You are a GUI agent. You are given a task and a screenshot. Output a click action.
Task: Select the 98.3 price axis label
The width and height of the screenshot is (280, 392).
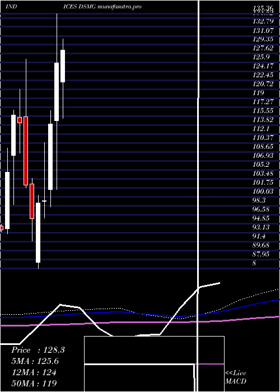tap(259, 200)
